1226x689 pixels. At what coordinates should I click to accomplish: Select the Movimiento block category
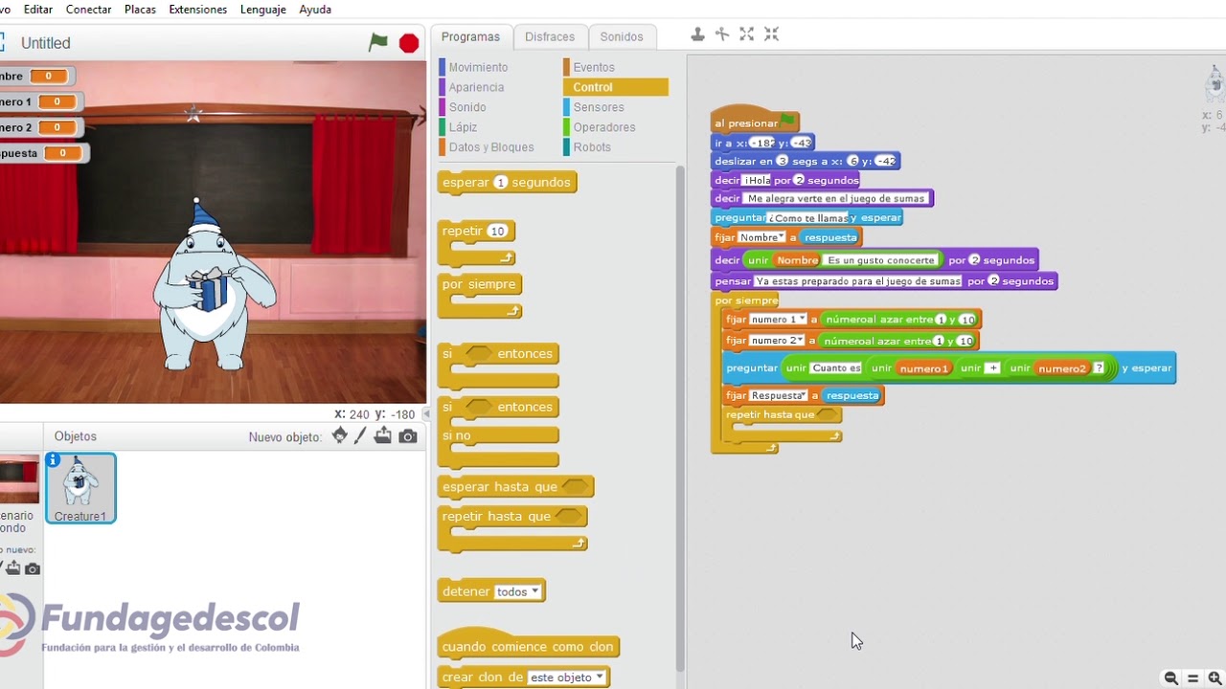[x=478, y=67]
